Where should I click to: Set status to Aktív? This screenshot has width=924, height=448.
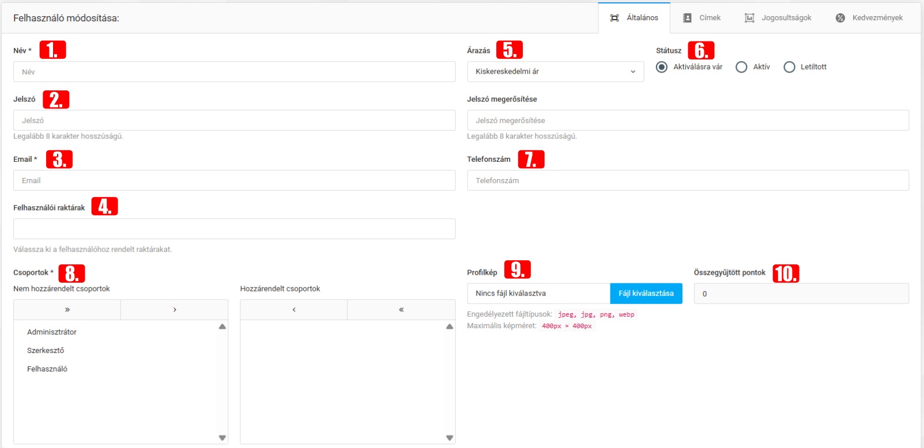(x=741, y=67)
